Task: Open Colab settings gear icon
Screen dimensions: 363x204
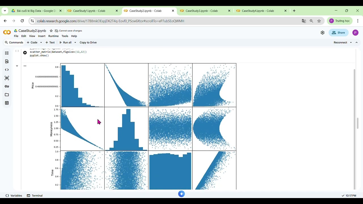Action: (322, 33)
